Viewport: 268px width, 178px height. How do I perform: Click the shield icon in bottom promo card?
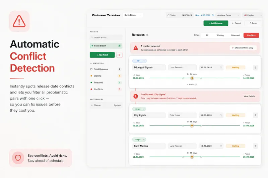coord(18,158)
